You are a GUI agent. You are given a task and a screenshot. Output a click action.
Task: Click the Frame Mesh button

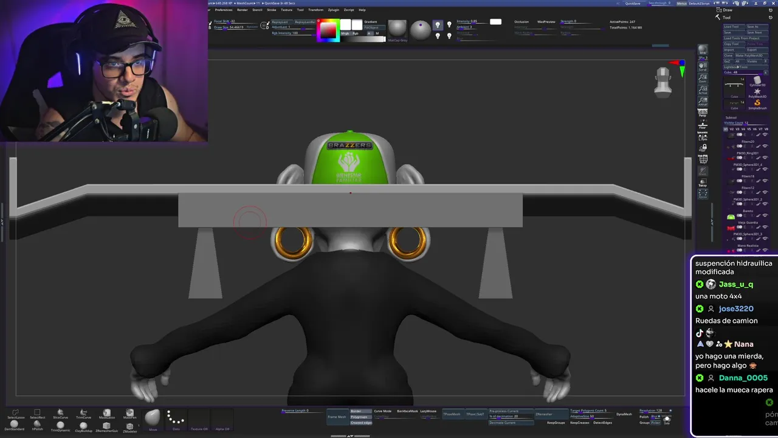pos(337,417)
